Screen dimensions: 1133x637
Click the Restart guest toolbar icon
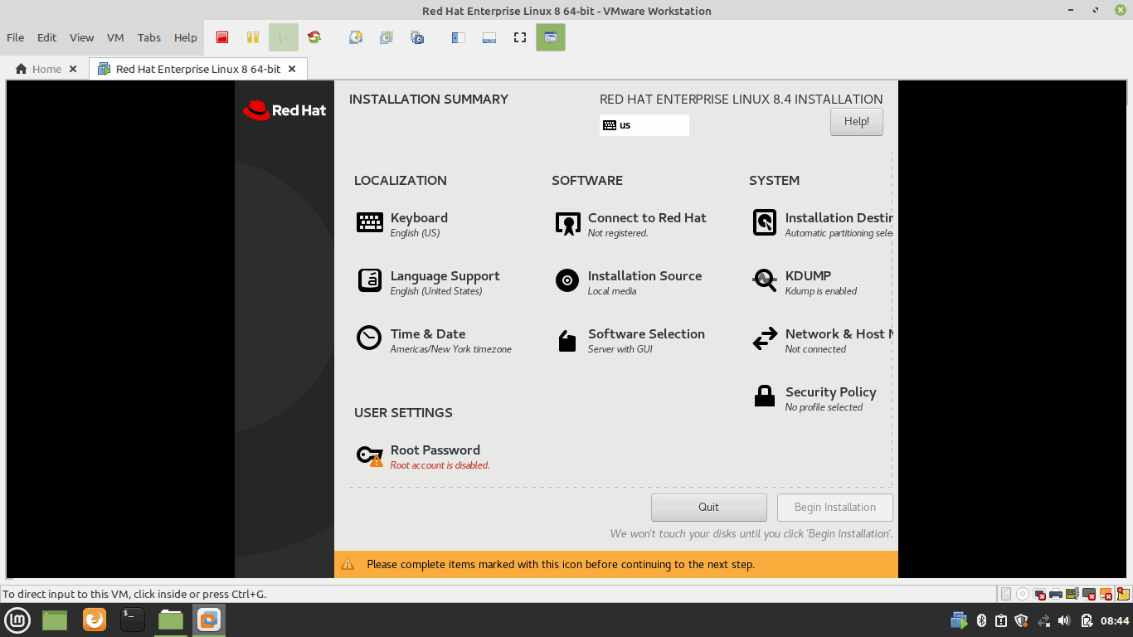point(314,37)
